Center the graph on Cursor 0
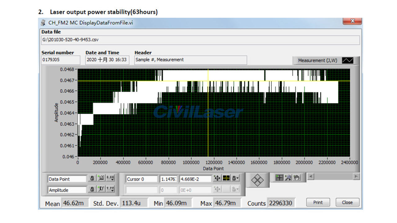The image size is (397, 223). click(x=217, y=178)
